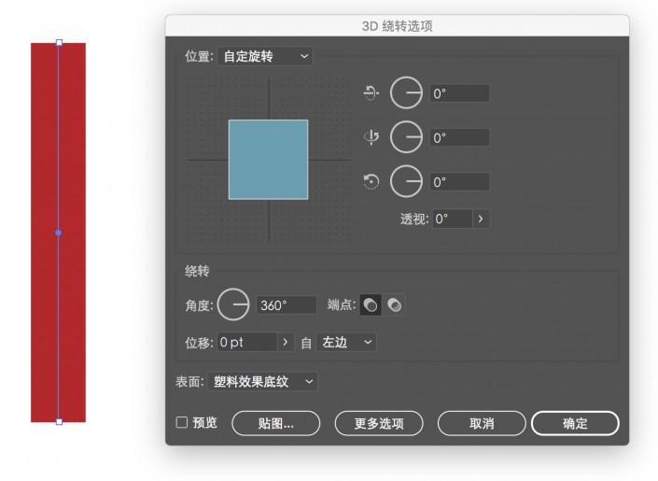Click the X-axis rotation icon

[371, 92]
